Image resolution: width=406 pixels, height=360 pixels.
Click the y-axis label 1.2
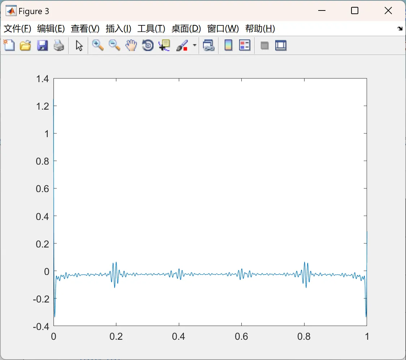(43, 106)
